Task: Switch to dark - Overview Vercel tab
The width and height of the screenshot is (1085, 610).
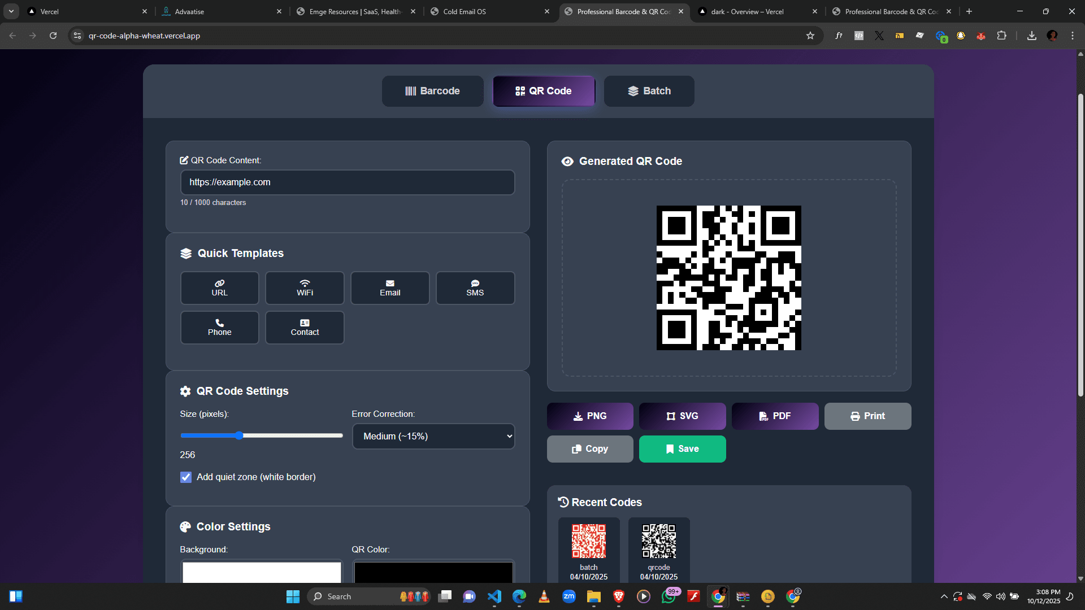Action: coord(757,11)
